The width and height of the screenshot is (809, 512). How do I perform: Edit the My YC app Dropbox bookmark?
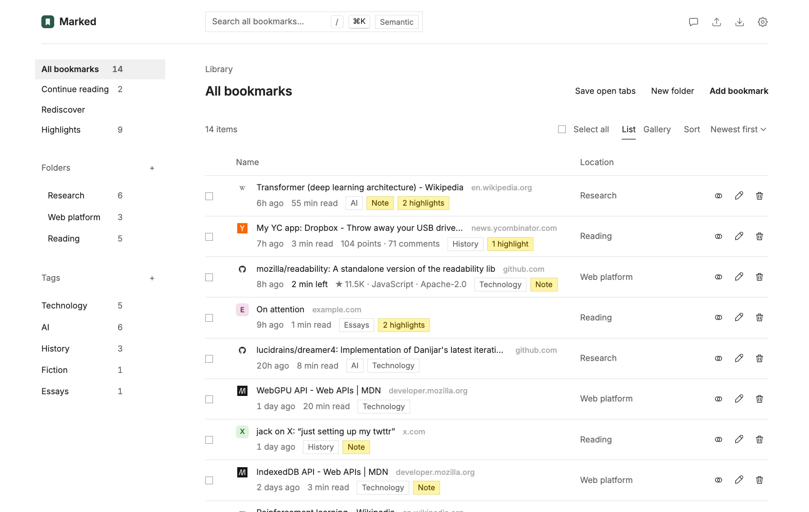click(x=739, y=236)
